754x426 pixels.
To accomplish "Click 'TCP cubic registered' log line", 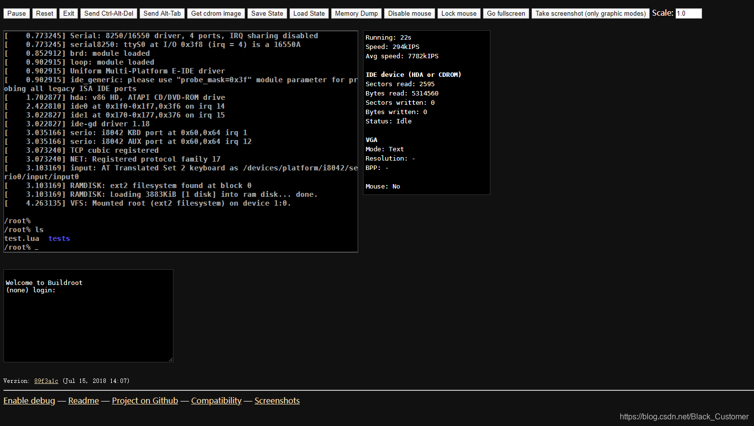I will pyautogui.click(x=81, y=150).
